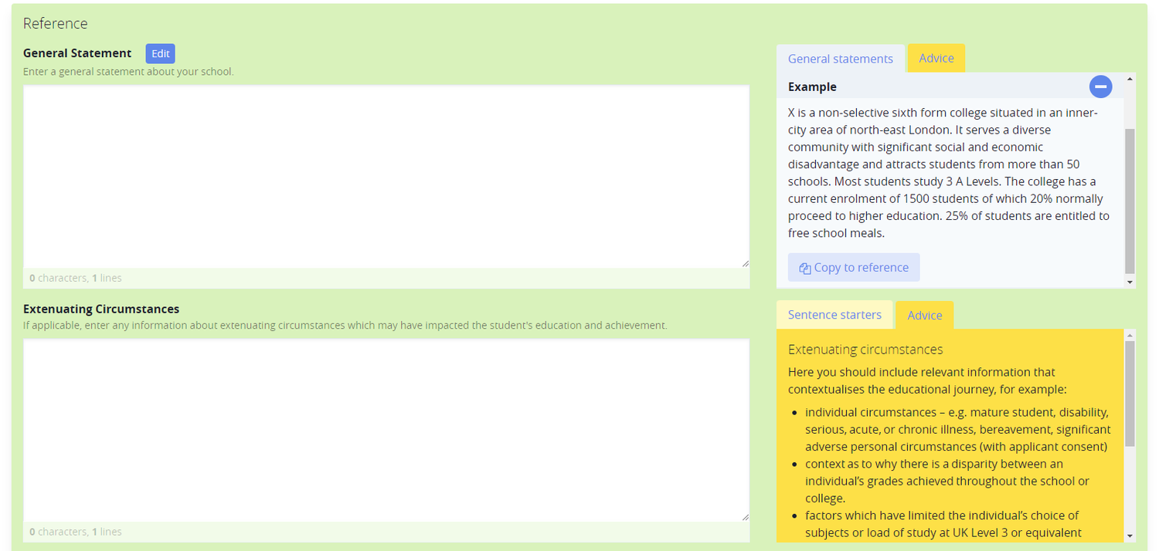Click the bold "General Statement" field label
Image resolution: width=1159 pixels, height=551 pixels.
click(x=77, y=53)
